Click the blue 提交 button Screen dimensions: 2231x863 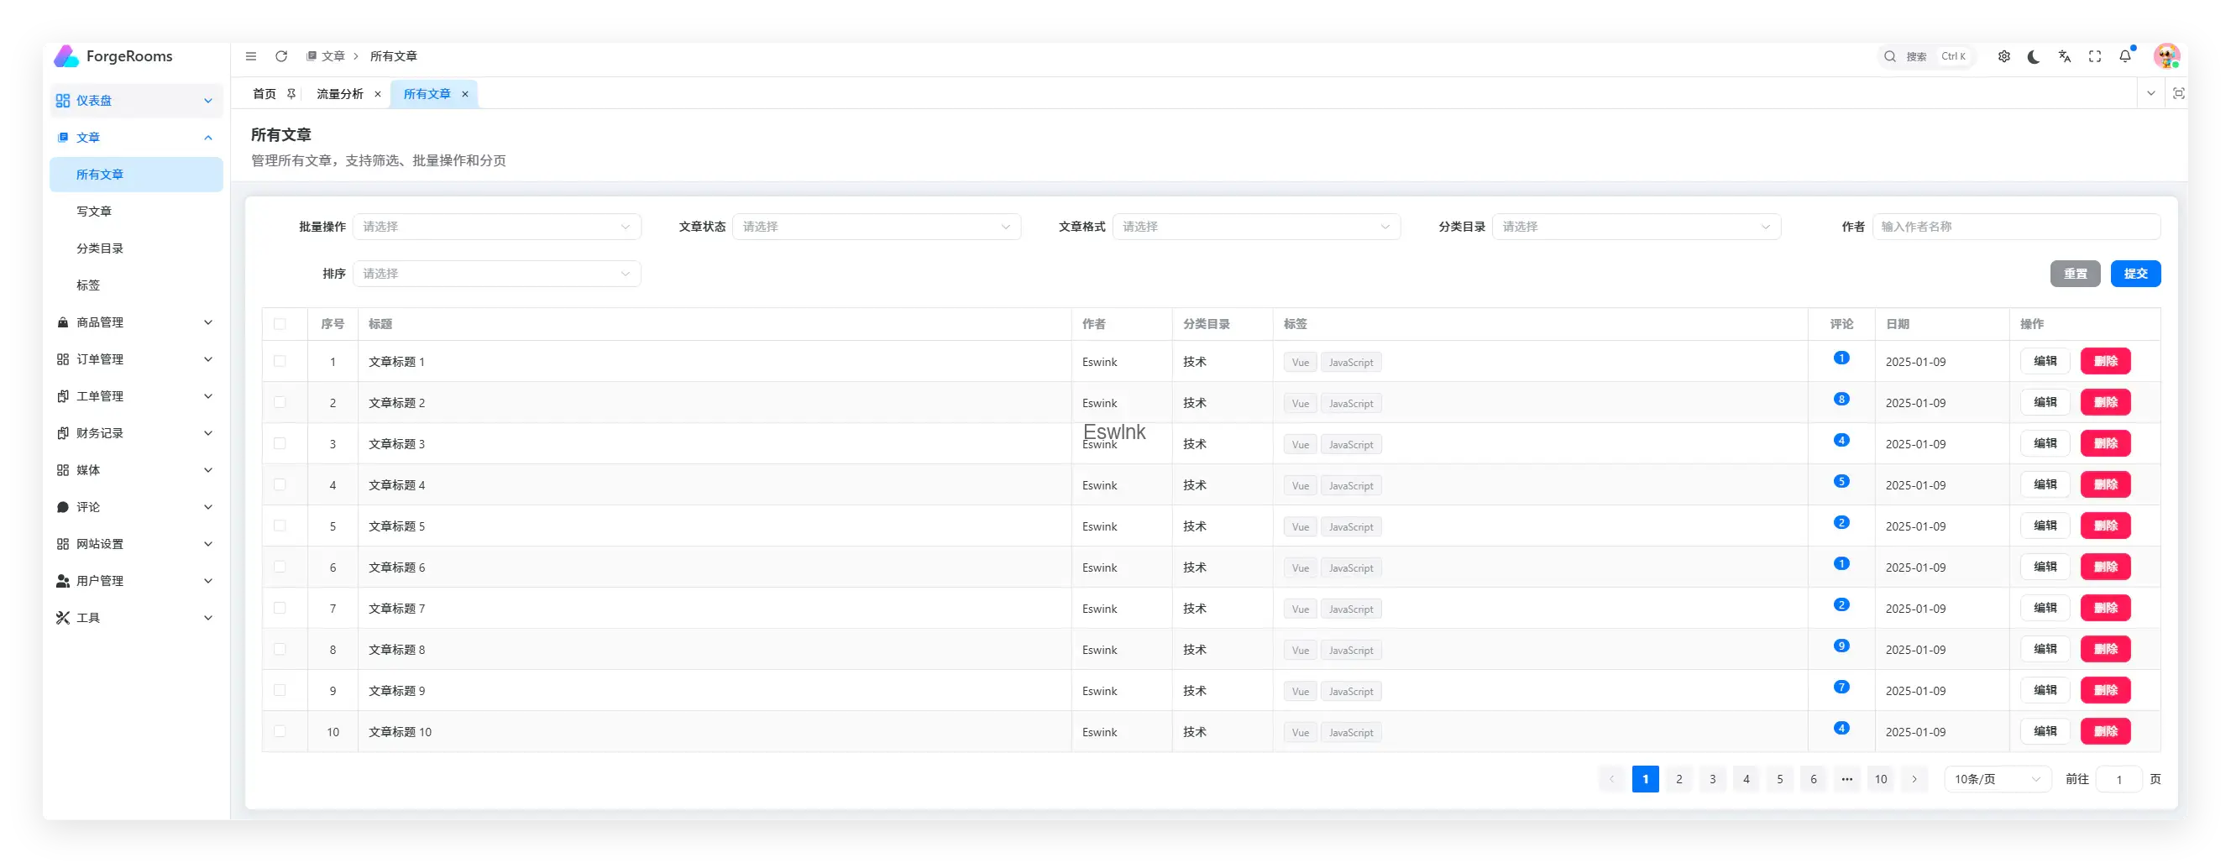2135,274
